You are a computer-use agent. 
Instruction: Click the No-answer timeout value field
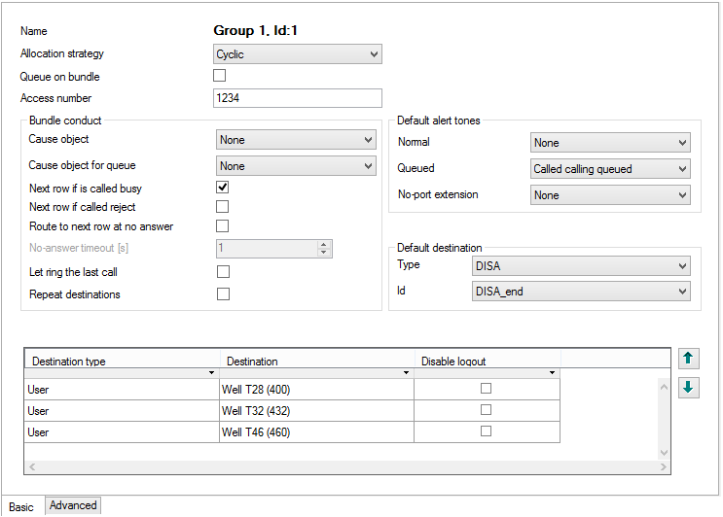point(267,248)
